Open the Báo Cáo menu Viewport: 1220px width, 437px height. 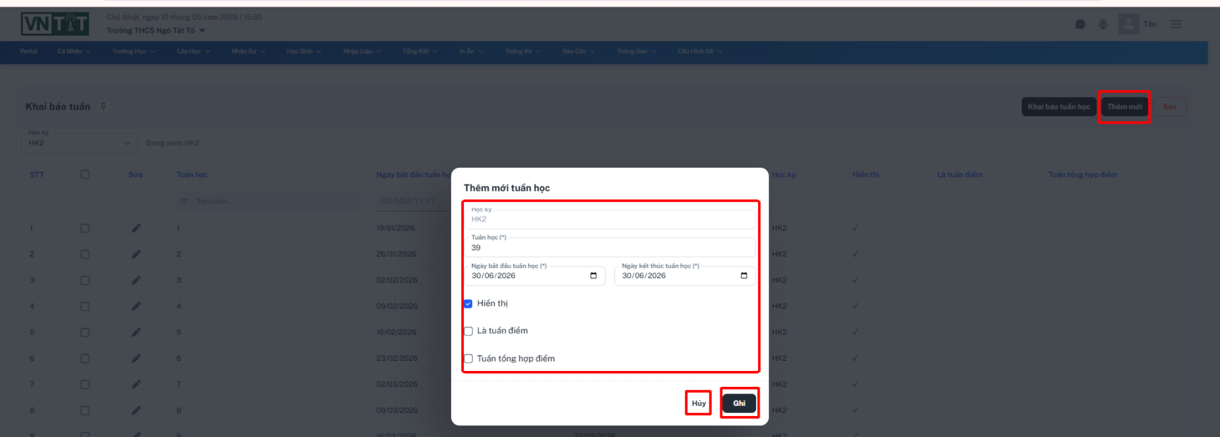click(578, 52)
